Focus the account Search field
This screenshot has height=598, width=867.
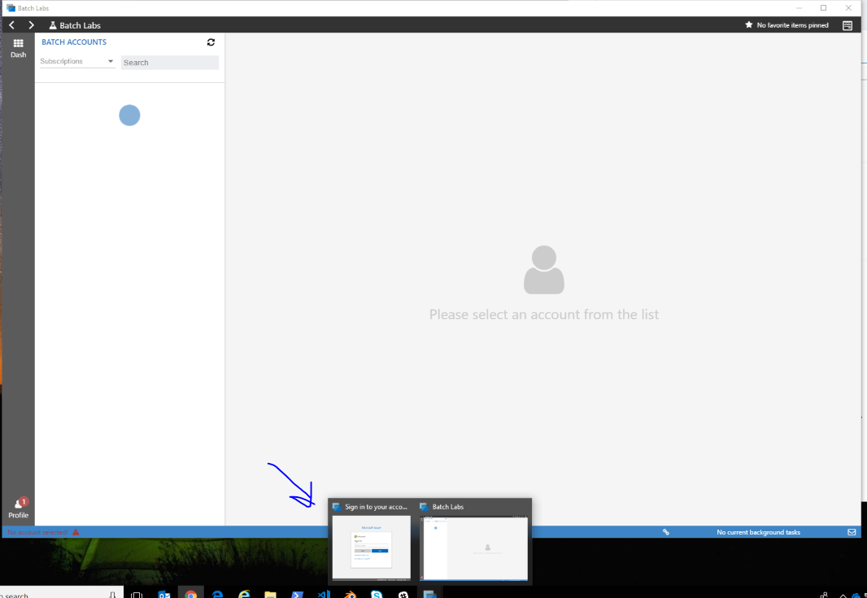pyautogui.click(x=170, y=63)
